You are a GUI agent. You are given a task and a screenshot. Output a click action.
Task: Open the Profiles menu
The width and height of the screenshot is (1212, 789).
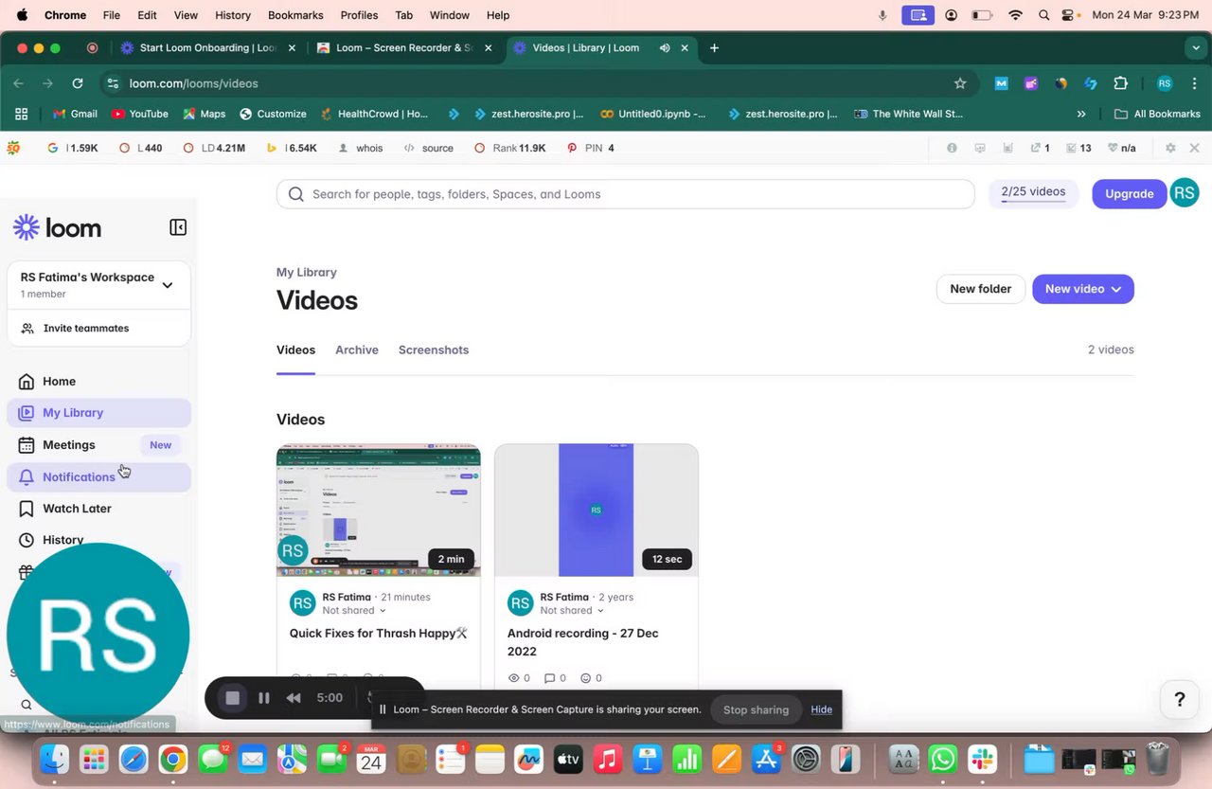pos(359,15)
